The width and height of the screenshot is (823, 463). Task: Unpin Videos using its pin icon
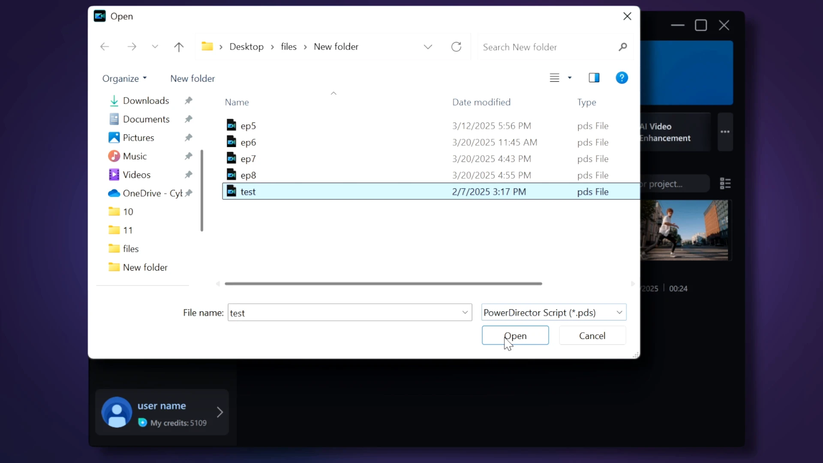(189, 174)
